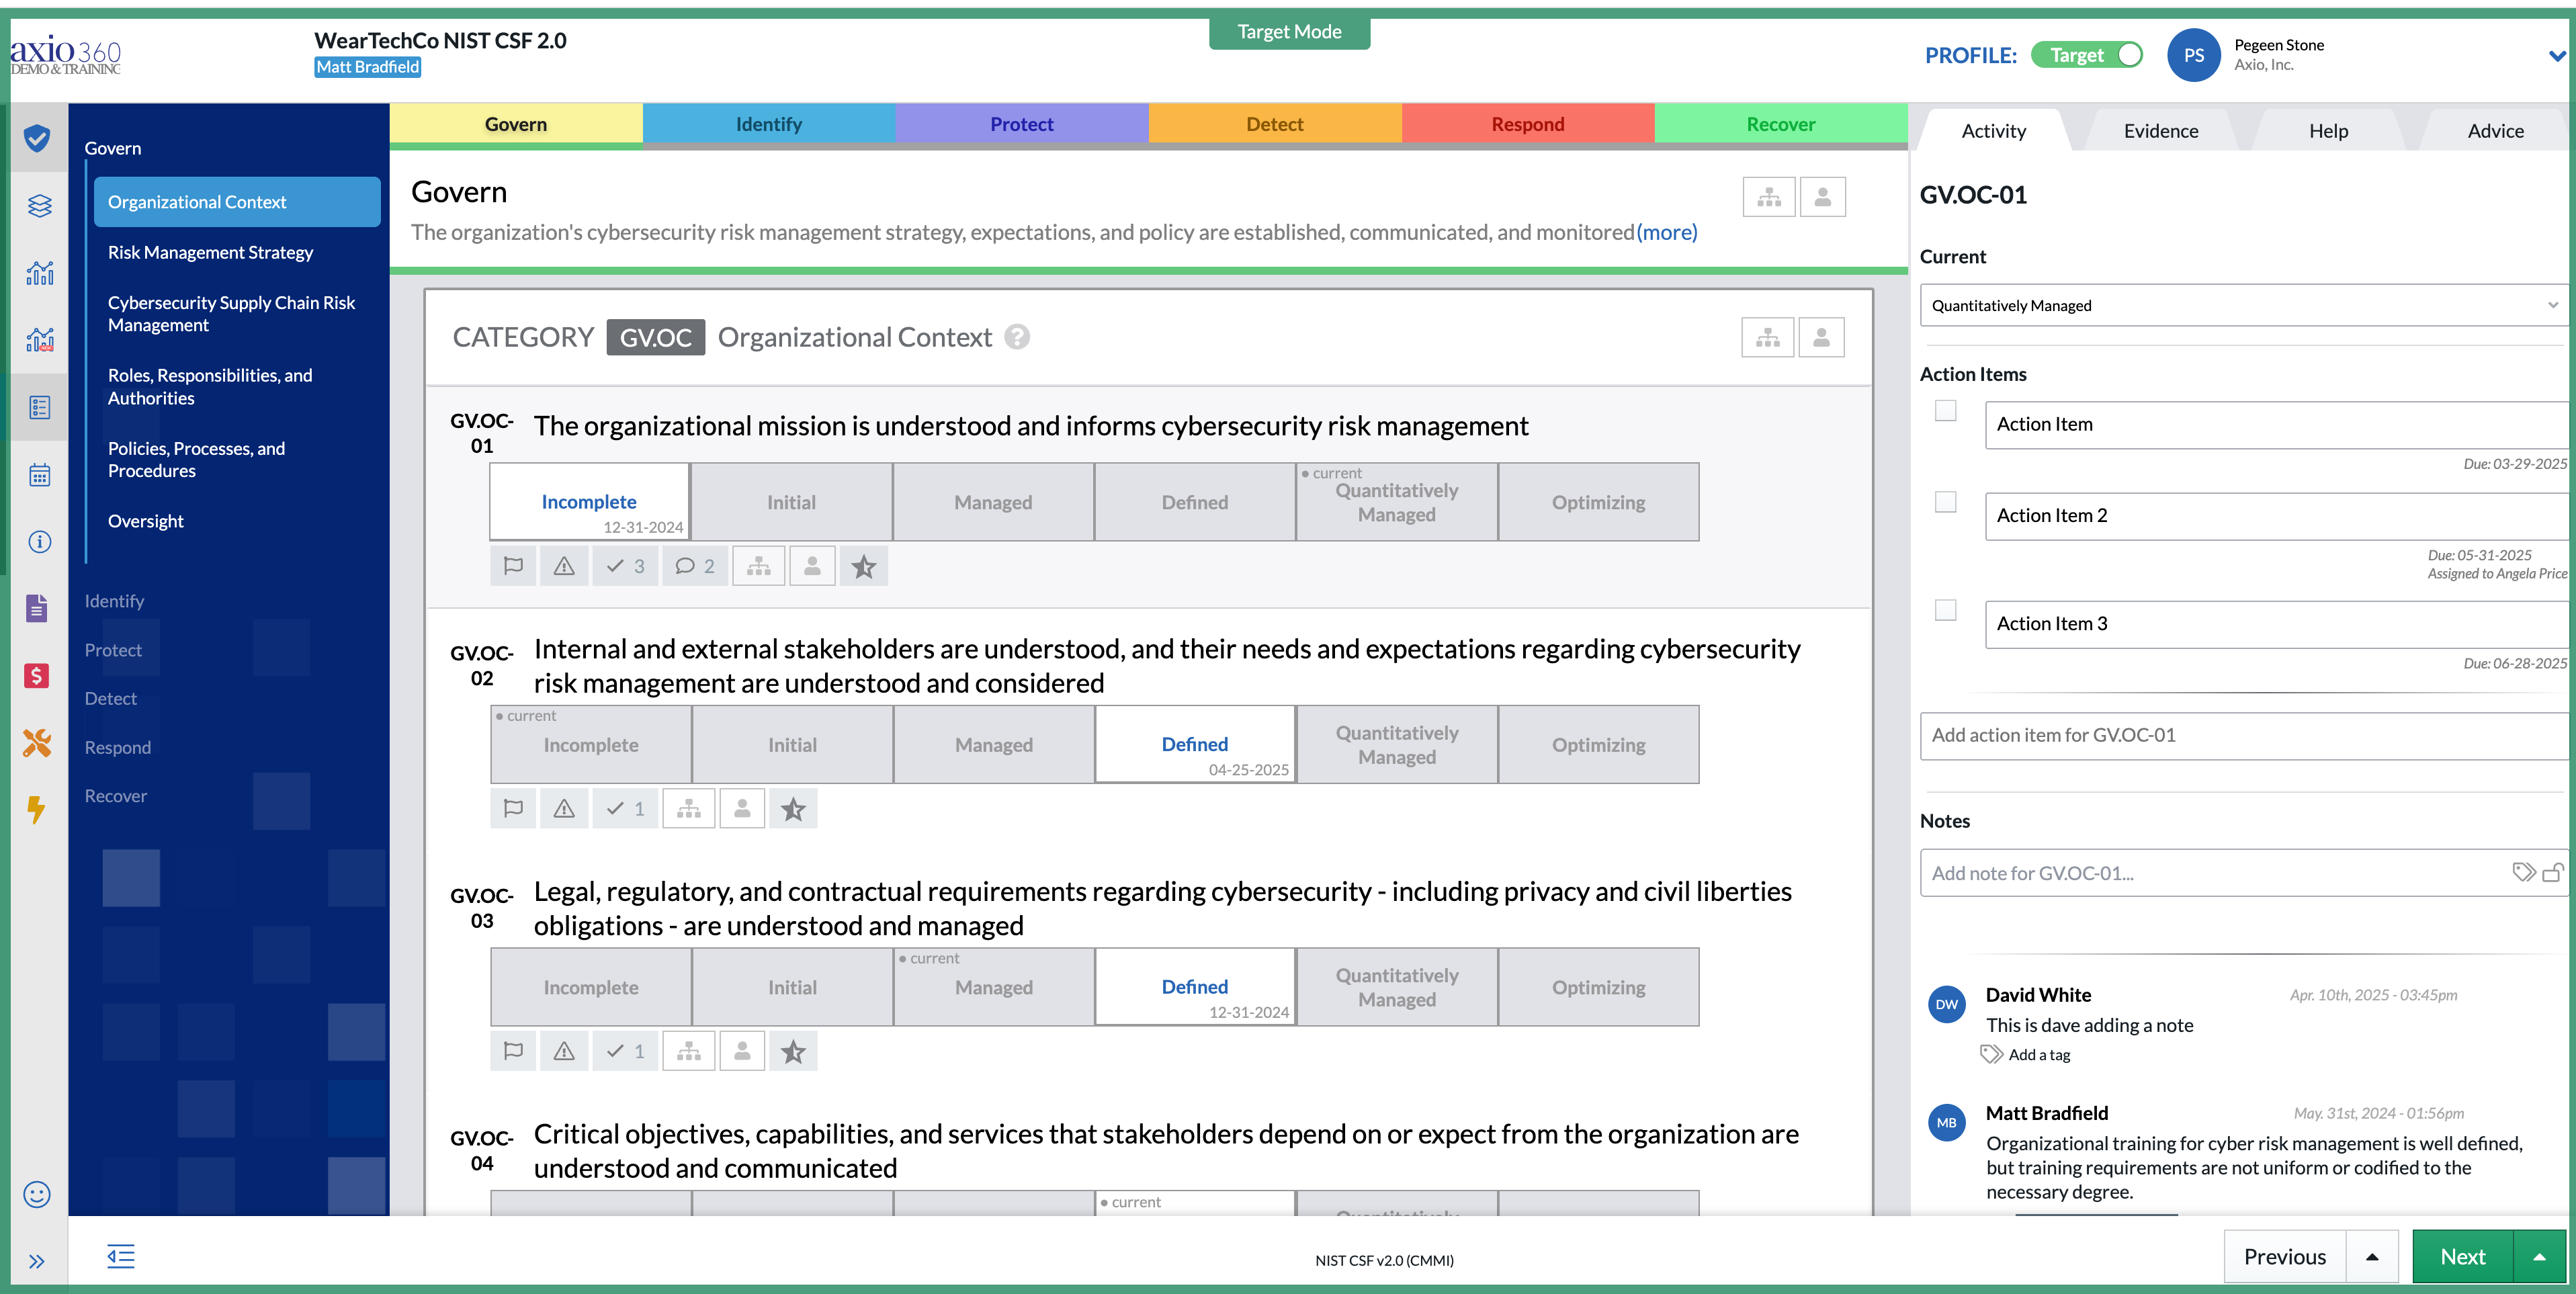Screen dimensions: 2576x1294
Task: Switch to the Help tab
Action: pyautogui.click(x=2328, y=131)
